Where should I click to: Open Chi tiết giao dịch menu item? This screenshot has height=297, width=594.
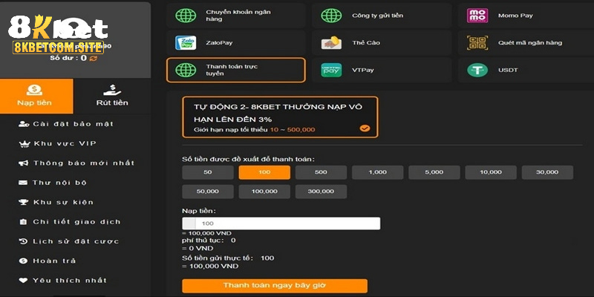[70, 222]
